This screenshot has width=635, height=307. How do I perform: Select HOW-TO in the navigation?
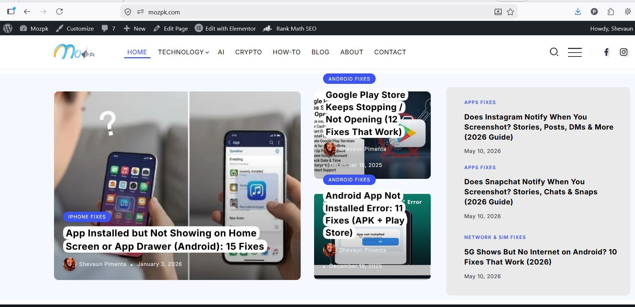click(287, 52)
